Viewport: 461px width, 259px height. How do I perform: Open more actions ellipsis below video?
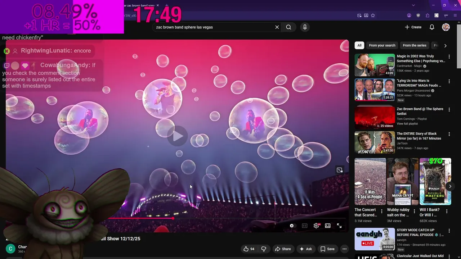click(x=344, y=249)
